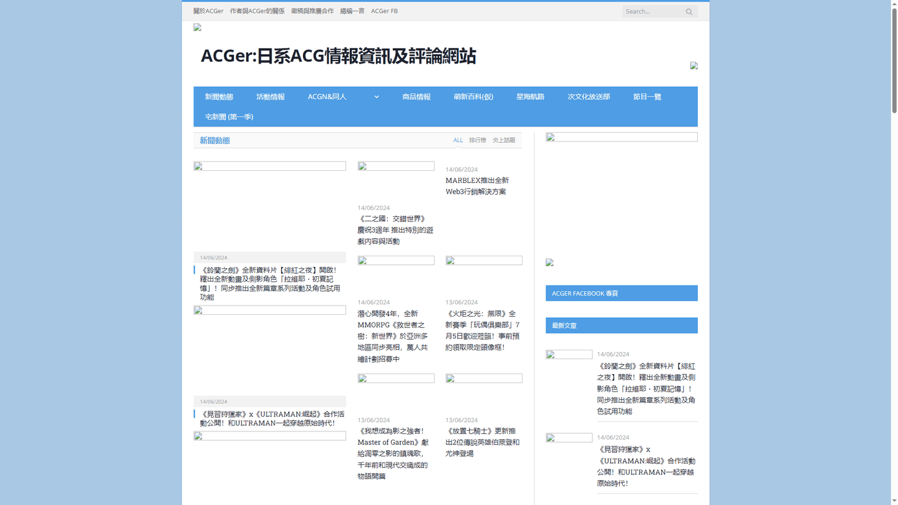This screenshot has height=505, width=898.
Task: Open 活動情報 menu item
Action: (x=270, y=97)
